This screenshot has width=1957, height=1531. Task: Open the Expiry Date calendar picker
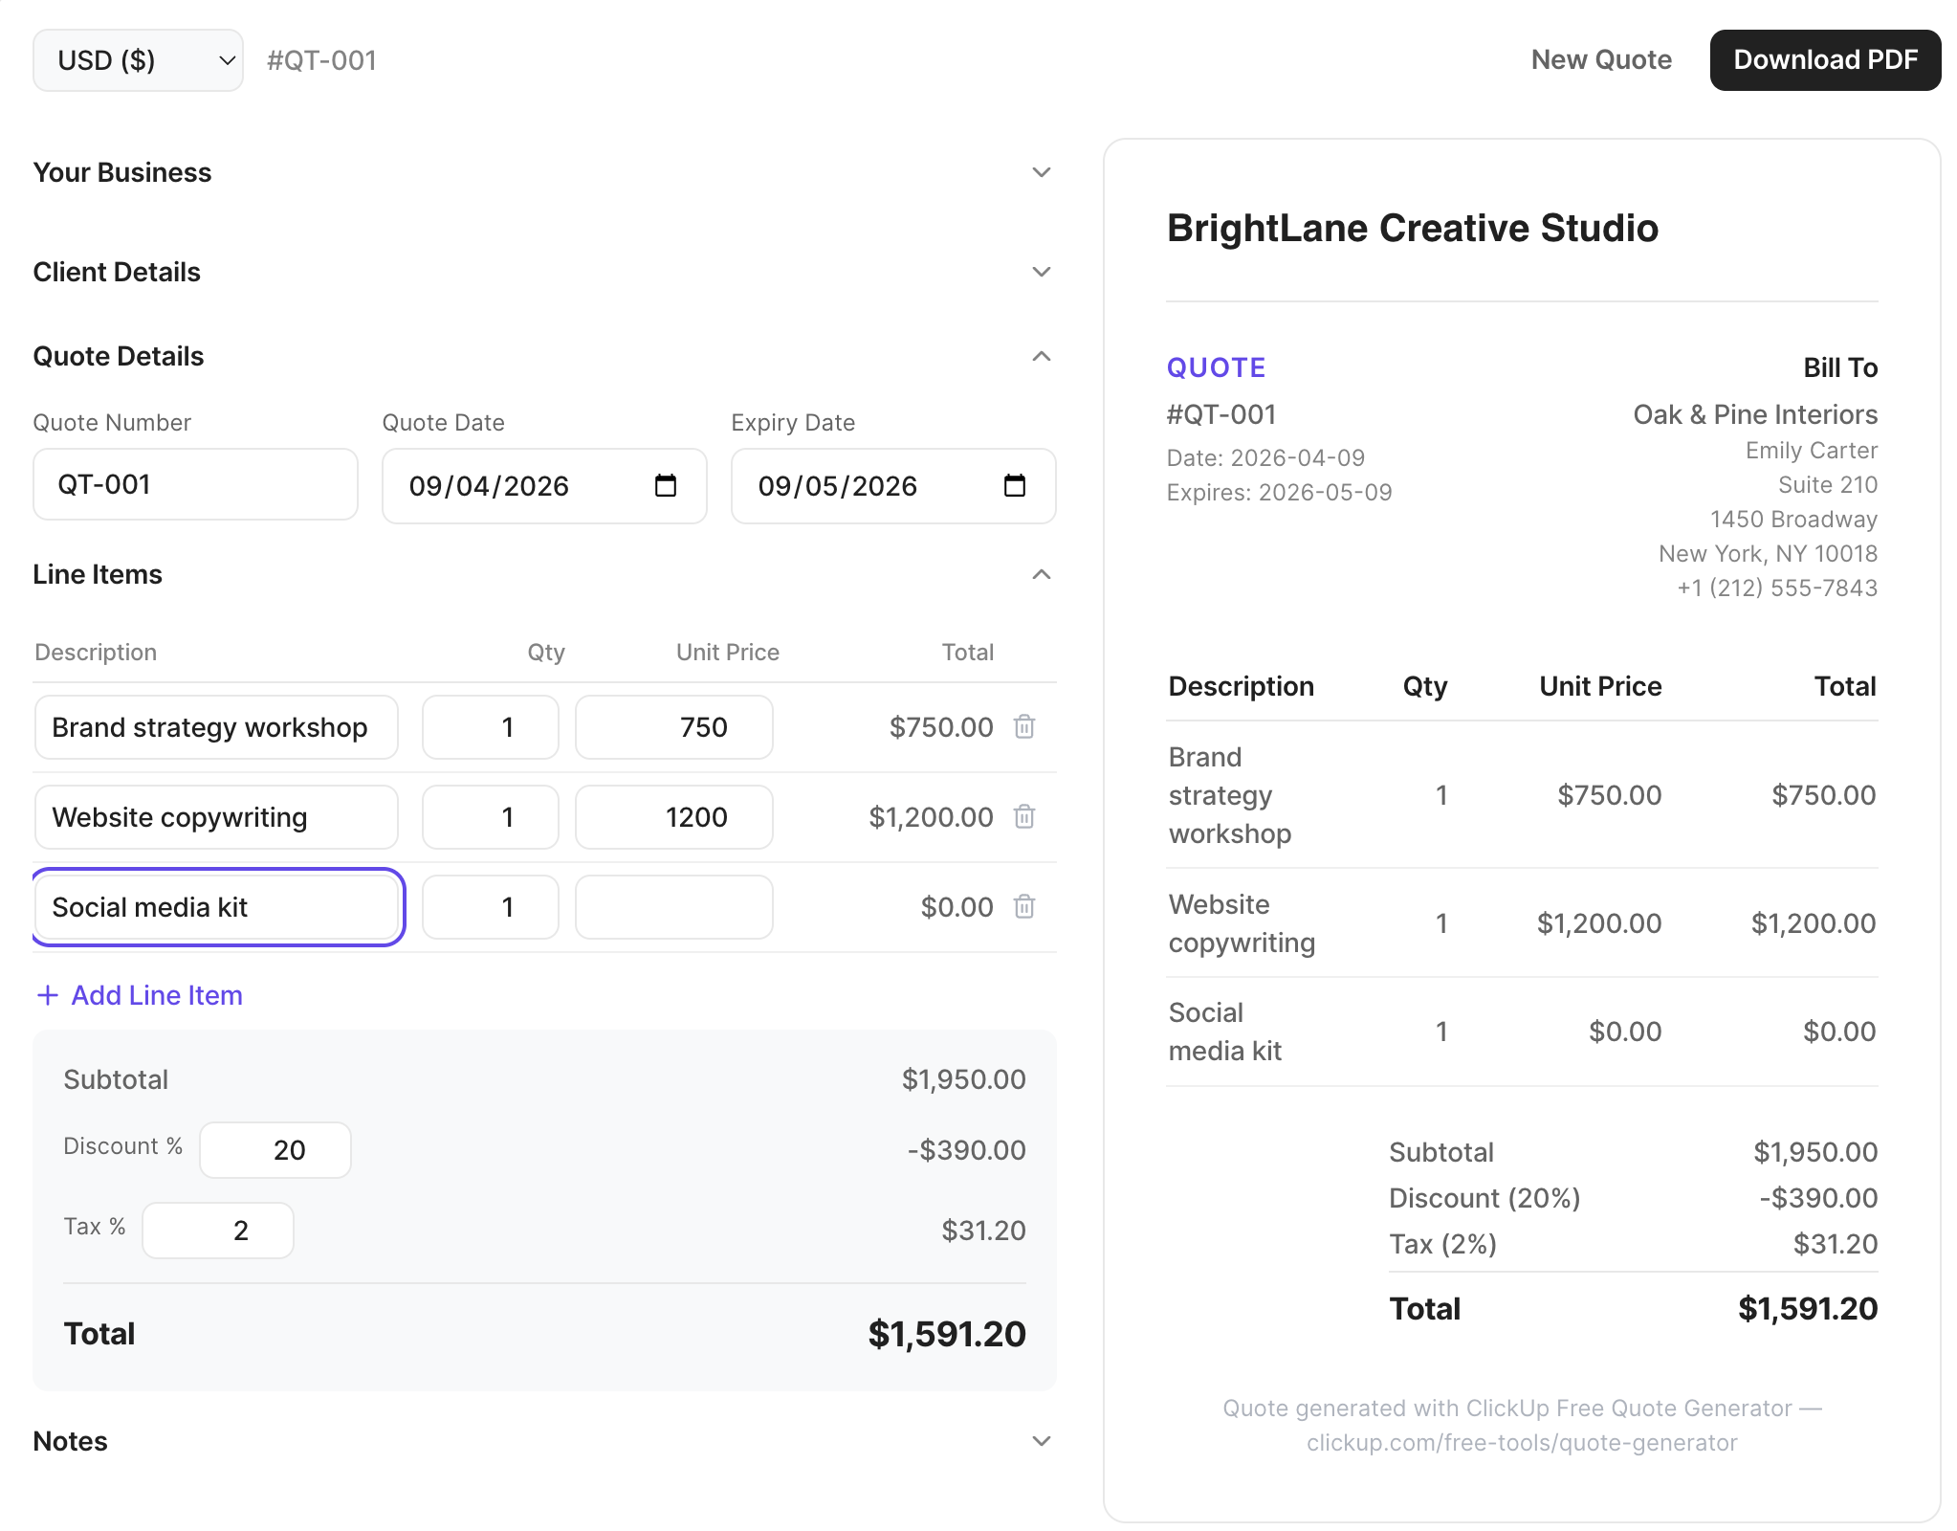tap(1014, 486)
